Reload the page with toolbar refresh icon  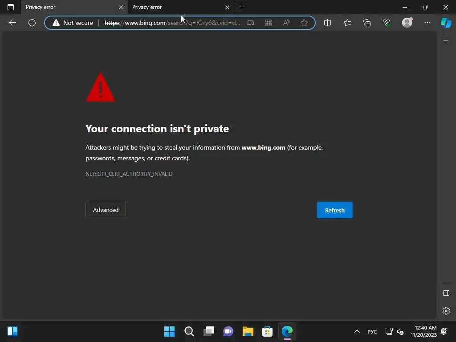32,23
